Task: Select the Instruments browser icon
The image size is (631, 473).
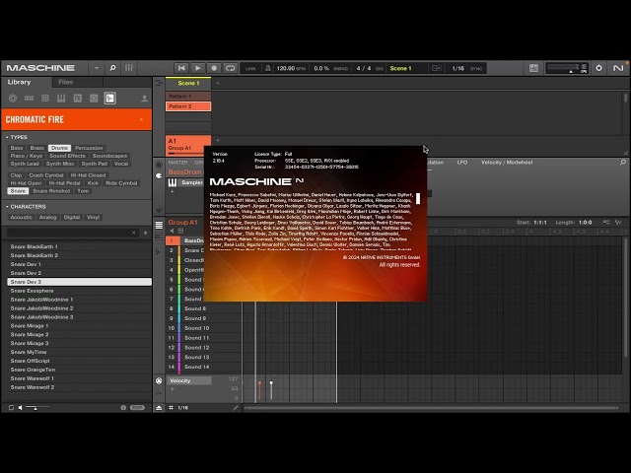Action: click(x=61, y=99)
